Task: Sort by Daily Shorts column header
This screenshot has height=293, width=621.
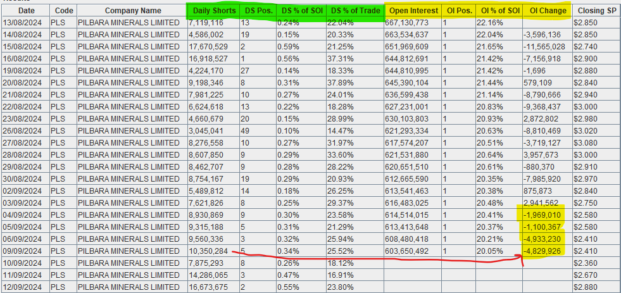Action: click(x=214, y=11)
